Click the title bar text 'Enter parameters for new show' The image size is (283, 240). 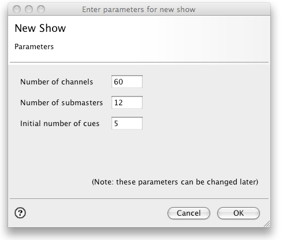coord(139,9)
